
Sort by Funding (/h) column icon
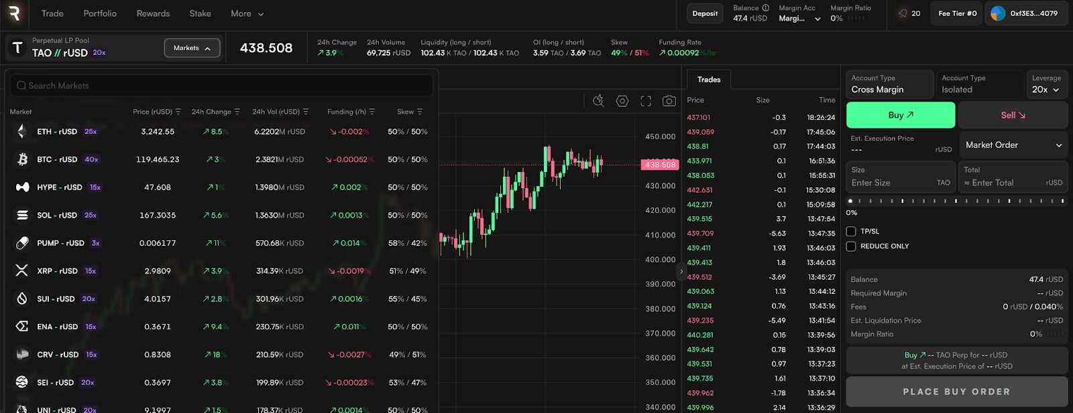coord(372,112)
